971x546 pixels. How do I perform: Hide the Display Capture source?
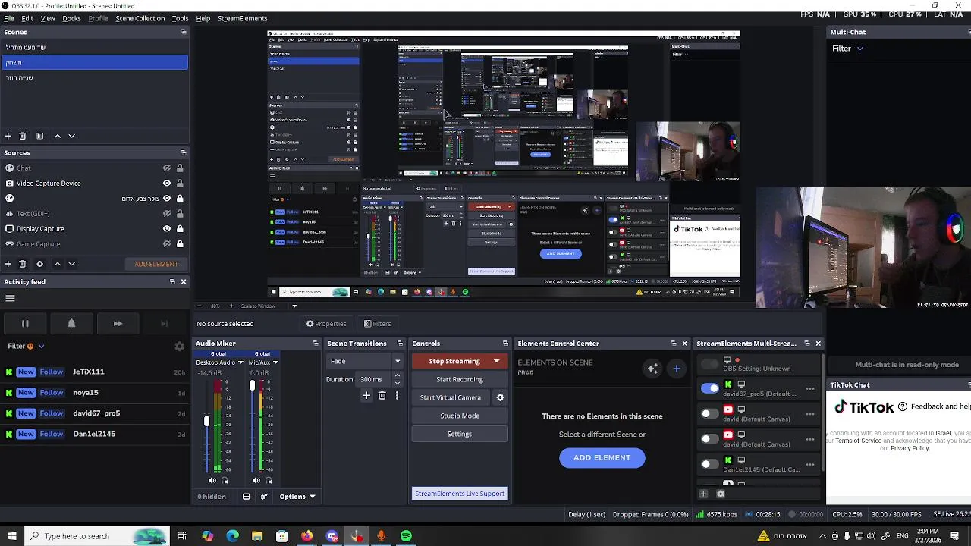(x=167, y=229)
